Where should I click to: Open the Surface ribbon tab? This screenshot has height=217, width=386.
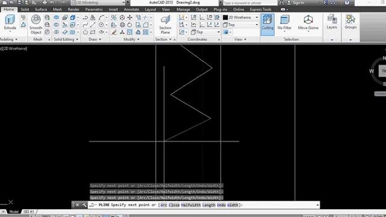pos(40,10)
